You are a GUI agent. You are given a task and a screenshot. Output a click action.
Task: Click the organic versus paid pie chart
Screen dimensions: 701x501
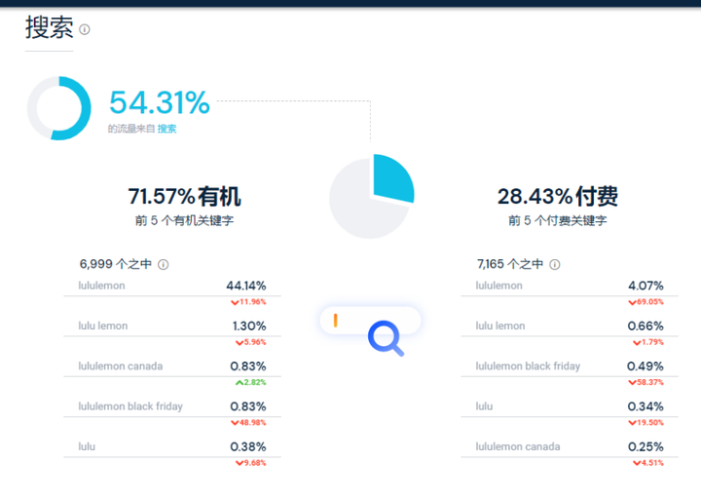tap(372, 196)
